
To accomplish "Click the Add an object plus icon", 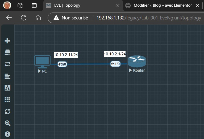I will (7, 41).
